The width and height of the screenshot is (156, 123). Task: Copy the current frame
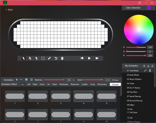tap(26, 80)
